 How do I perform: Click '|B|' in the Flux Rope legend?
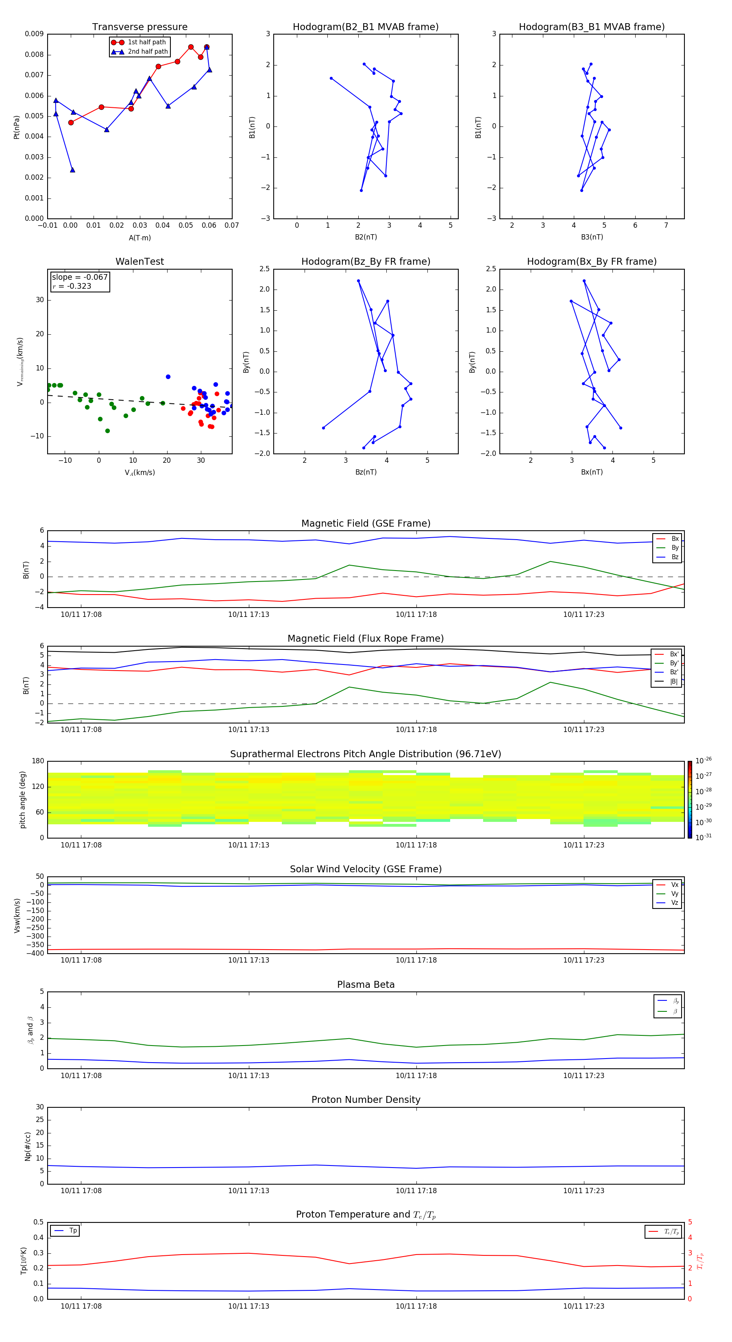pyautogui.click(x=667, y=682)
